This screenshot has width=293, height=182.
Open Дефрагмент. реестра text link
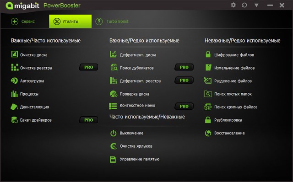[140, 81]
